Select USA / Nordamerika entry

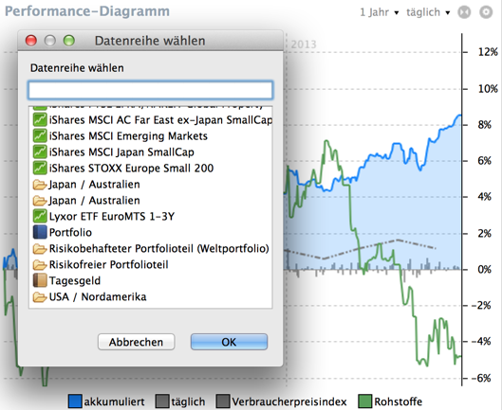tap(151, 297)
